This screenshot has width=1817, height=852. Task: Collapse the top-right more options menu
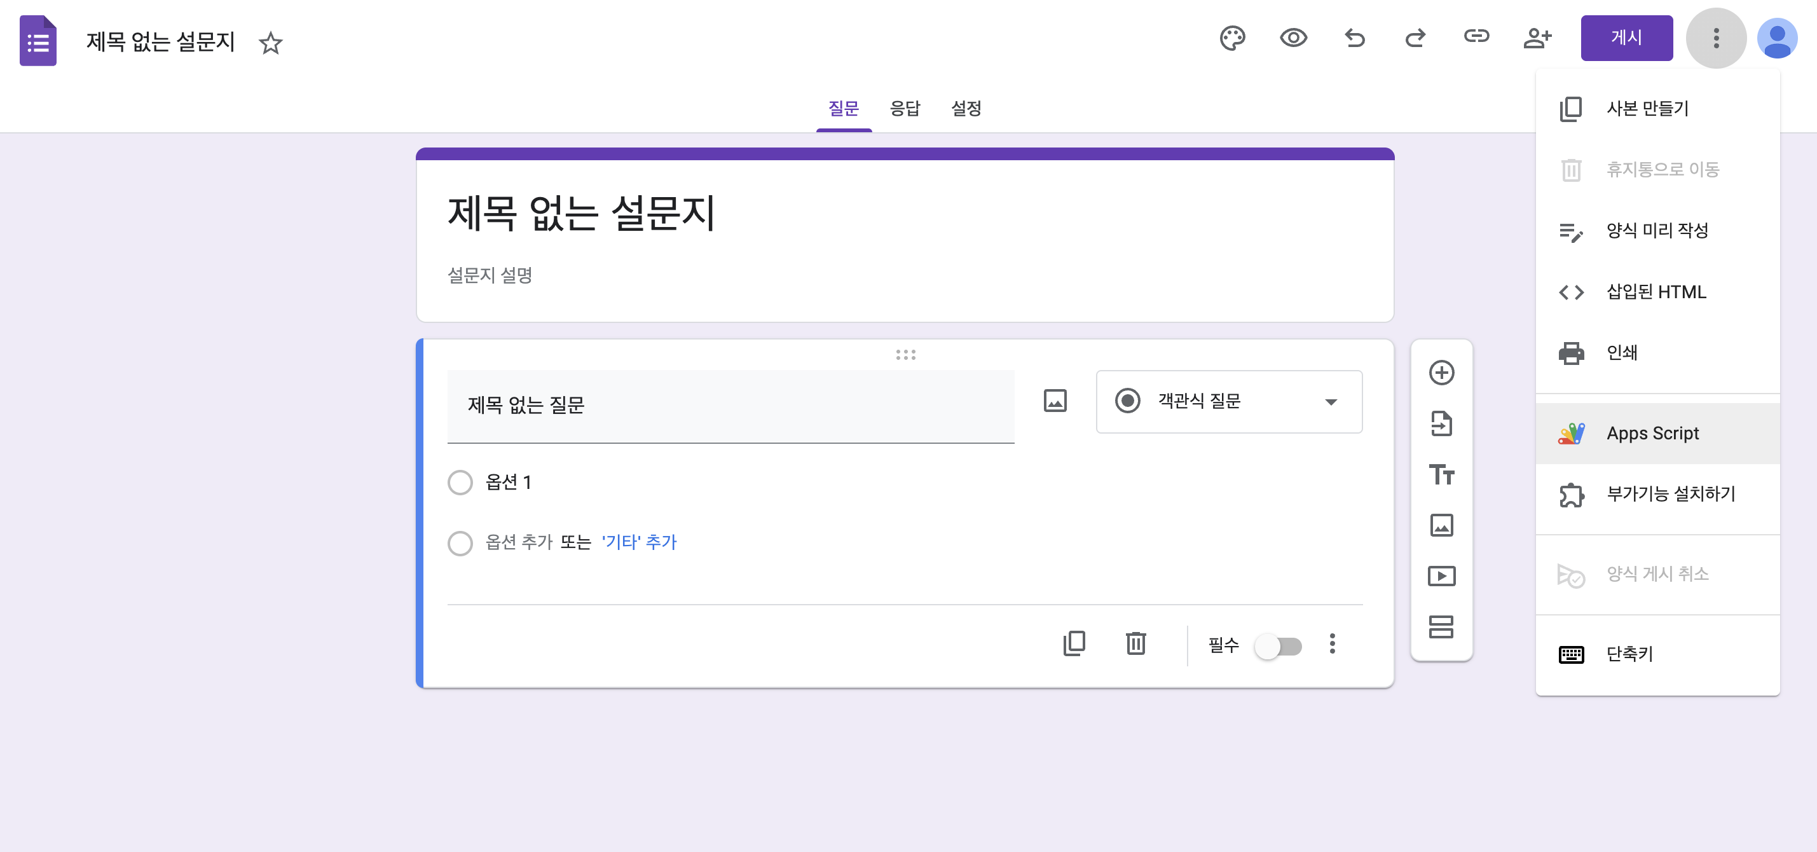tap(1715, 38)
